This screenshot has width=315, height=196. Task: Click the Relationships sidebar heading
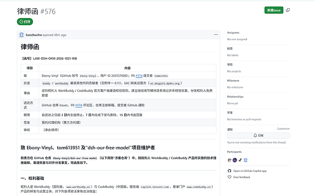pos(235,97)
